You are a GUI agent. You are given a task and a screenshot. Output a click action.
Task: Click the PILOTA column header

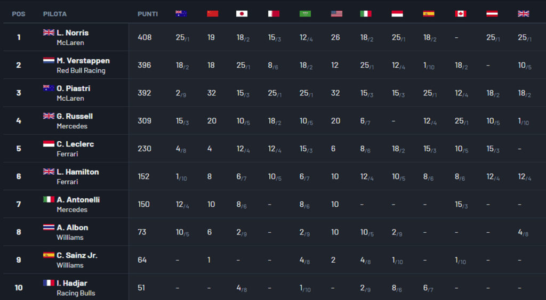55,14
